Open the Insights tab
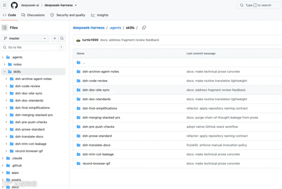Viewport: 282px width, 189px height. (x=100, y=15)
